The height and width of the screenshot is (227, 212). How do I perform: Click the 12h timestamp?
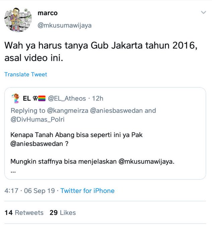(x=98, y=98)
